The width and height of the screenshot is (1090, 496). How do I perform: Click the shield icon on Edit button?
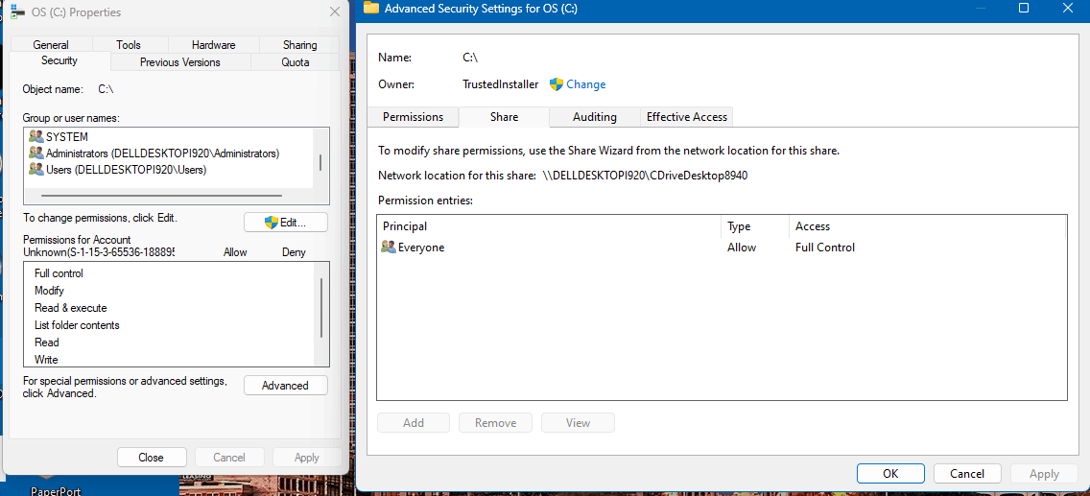click(272, 223)
